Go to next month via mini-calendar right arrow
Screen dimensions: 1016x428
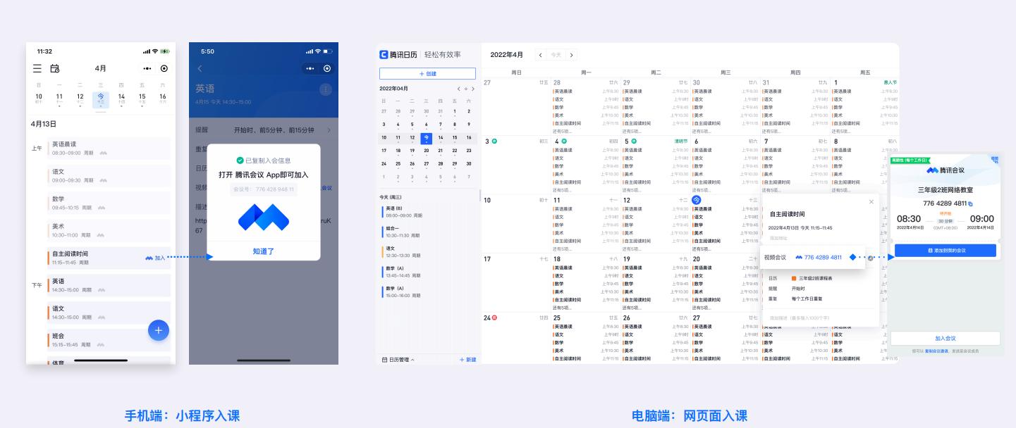[473, 88]
